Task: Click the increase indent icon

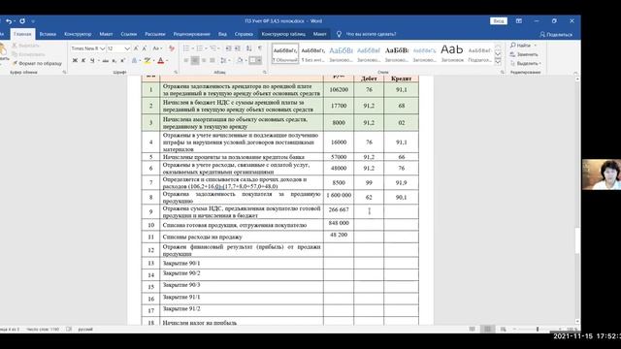Action: (x=237, y=48)
